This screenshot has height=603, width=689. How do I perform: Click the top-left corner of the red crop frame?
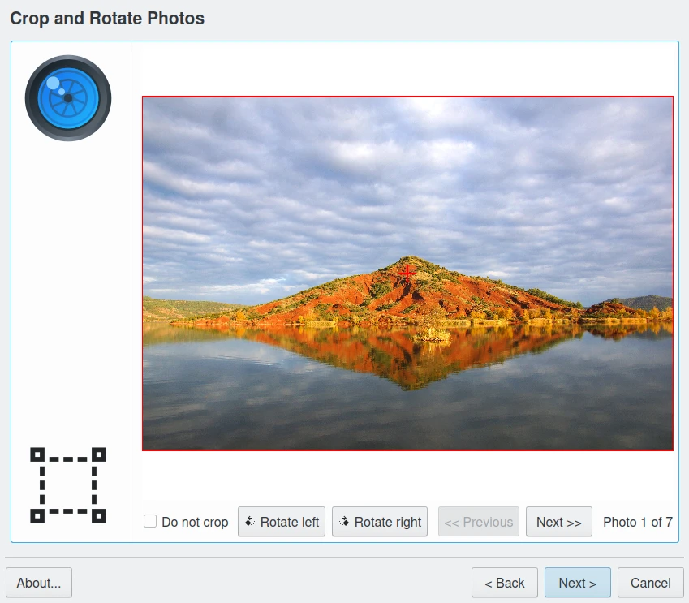pyautogui.click(x=143, y=97)
